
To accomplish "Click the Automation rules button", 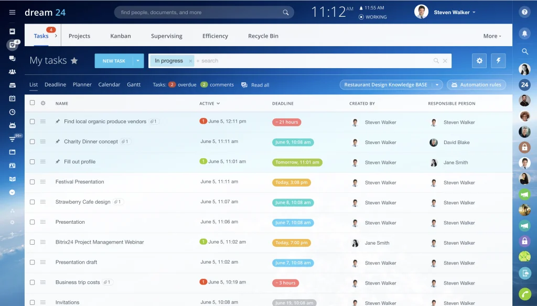I will [x=476, y=85].
